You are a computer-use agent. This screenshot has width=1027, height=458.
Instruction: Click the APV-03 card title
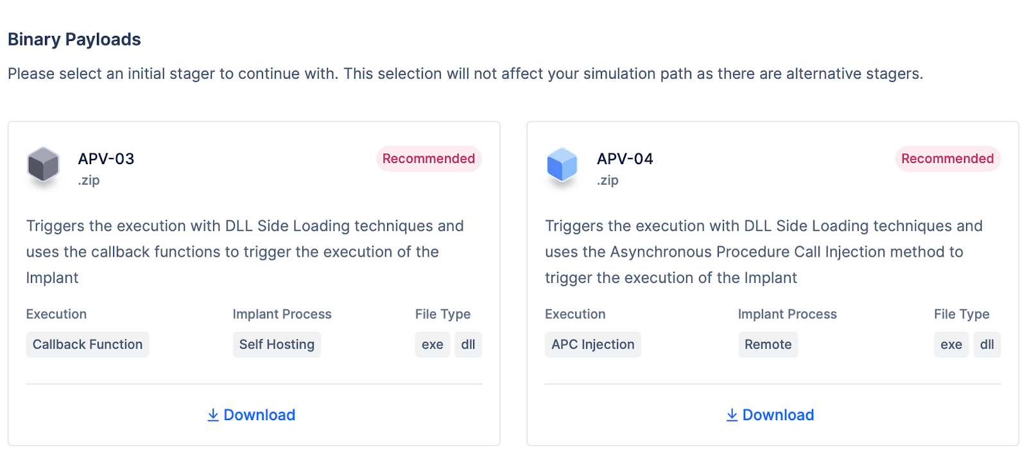point(106,159)
